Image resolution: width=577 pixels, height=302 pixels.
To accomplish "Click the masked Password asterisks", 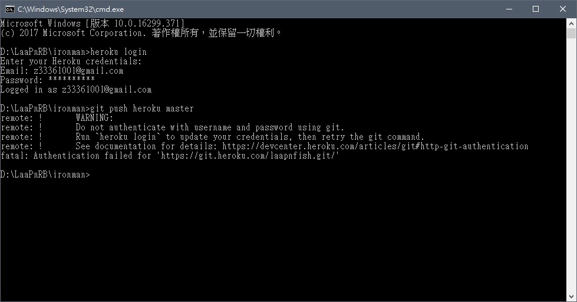I will click(71, 80).
